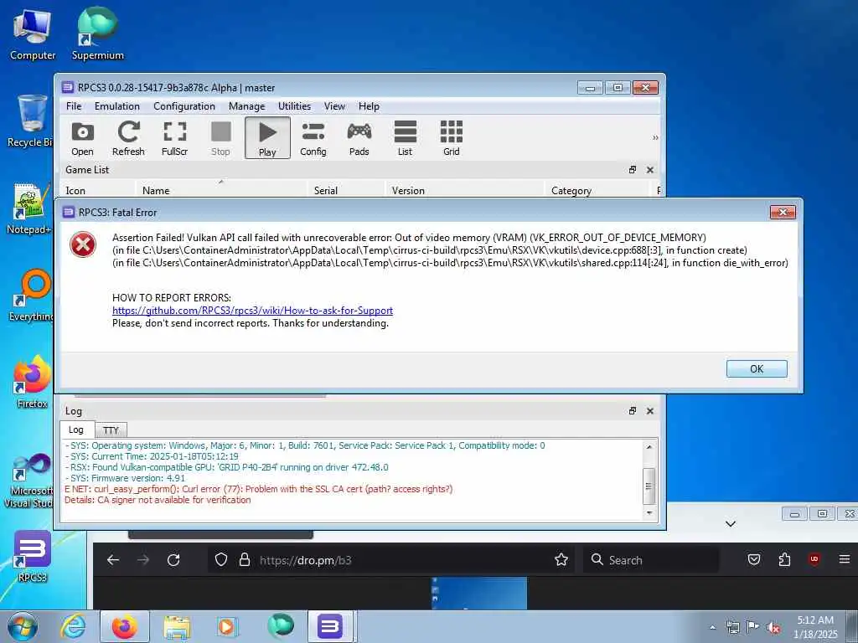This screenshot has width=858, height=643.
Task: Switch to Grid view icon
Action: (452, 138)
